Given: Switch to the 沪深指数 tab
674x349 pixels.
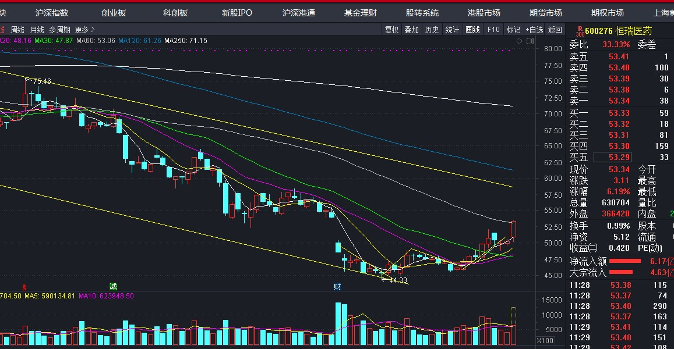Looking at the screenshot, I should coord(52,13).
